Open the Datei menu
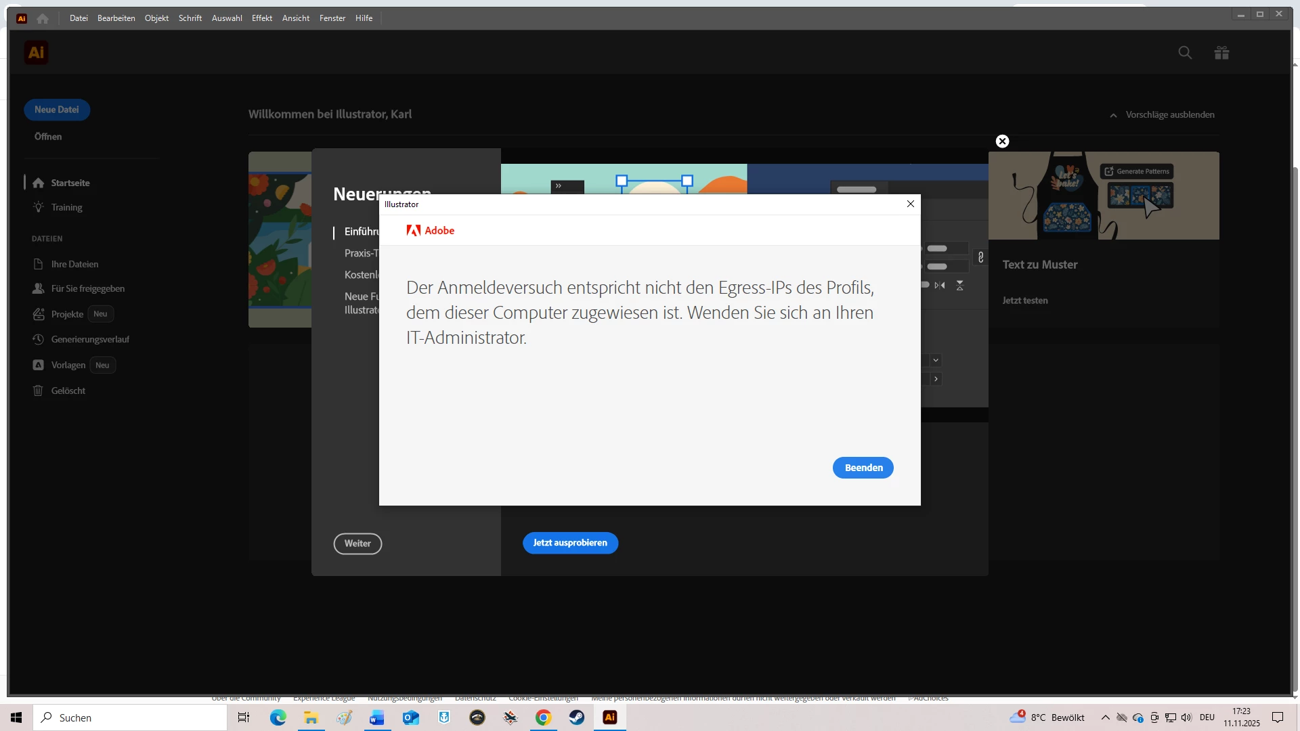The height and width of the screenshot is (731, 1300). tap(79, 18)
